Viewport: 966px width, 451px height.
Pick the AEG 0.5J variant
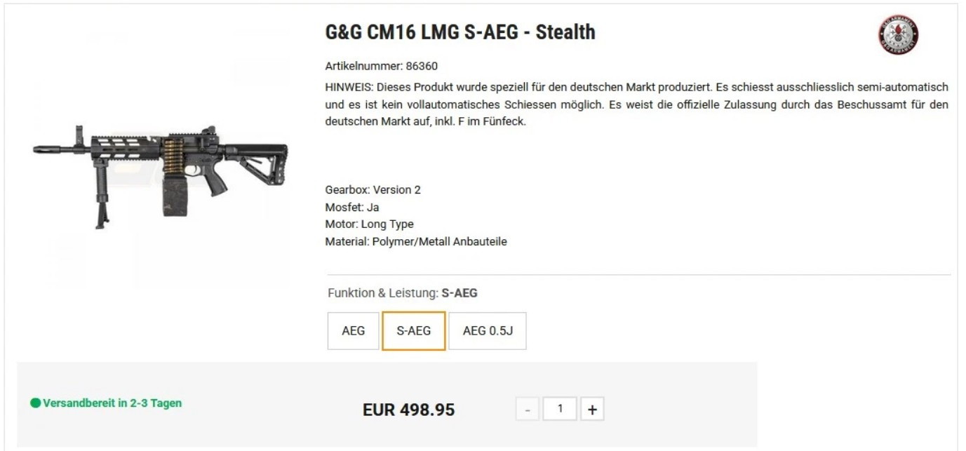[x=488, y=330]
